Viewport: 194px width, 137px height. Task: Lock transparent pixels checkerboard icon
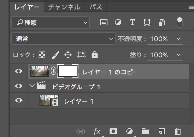pos(42,55)
